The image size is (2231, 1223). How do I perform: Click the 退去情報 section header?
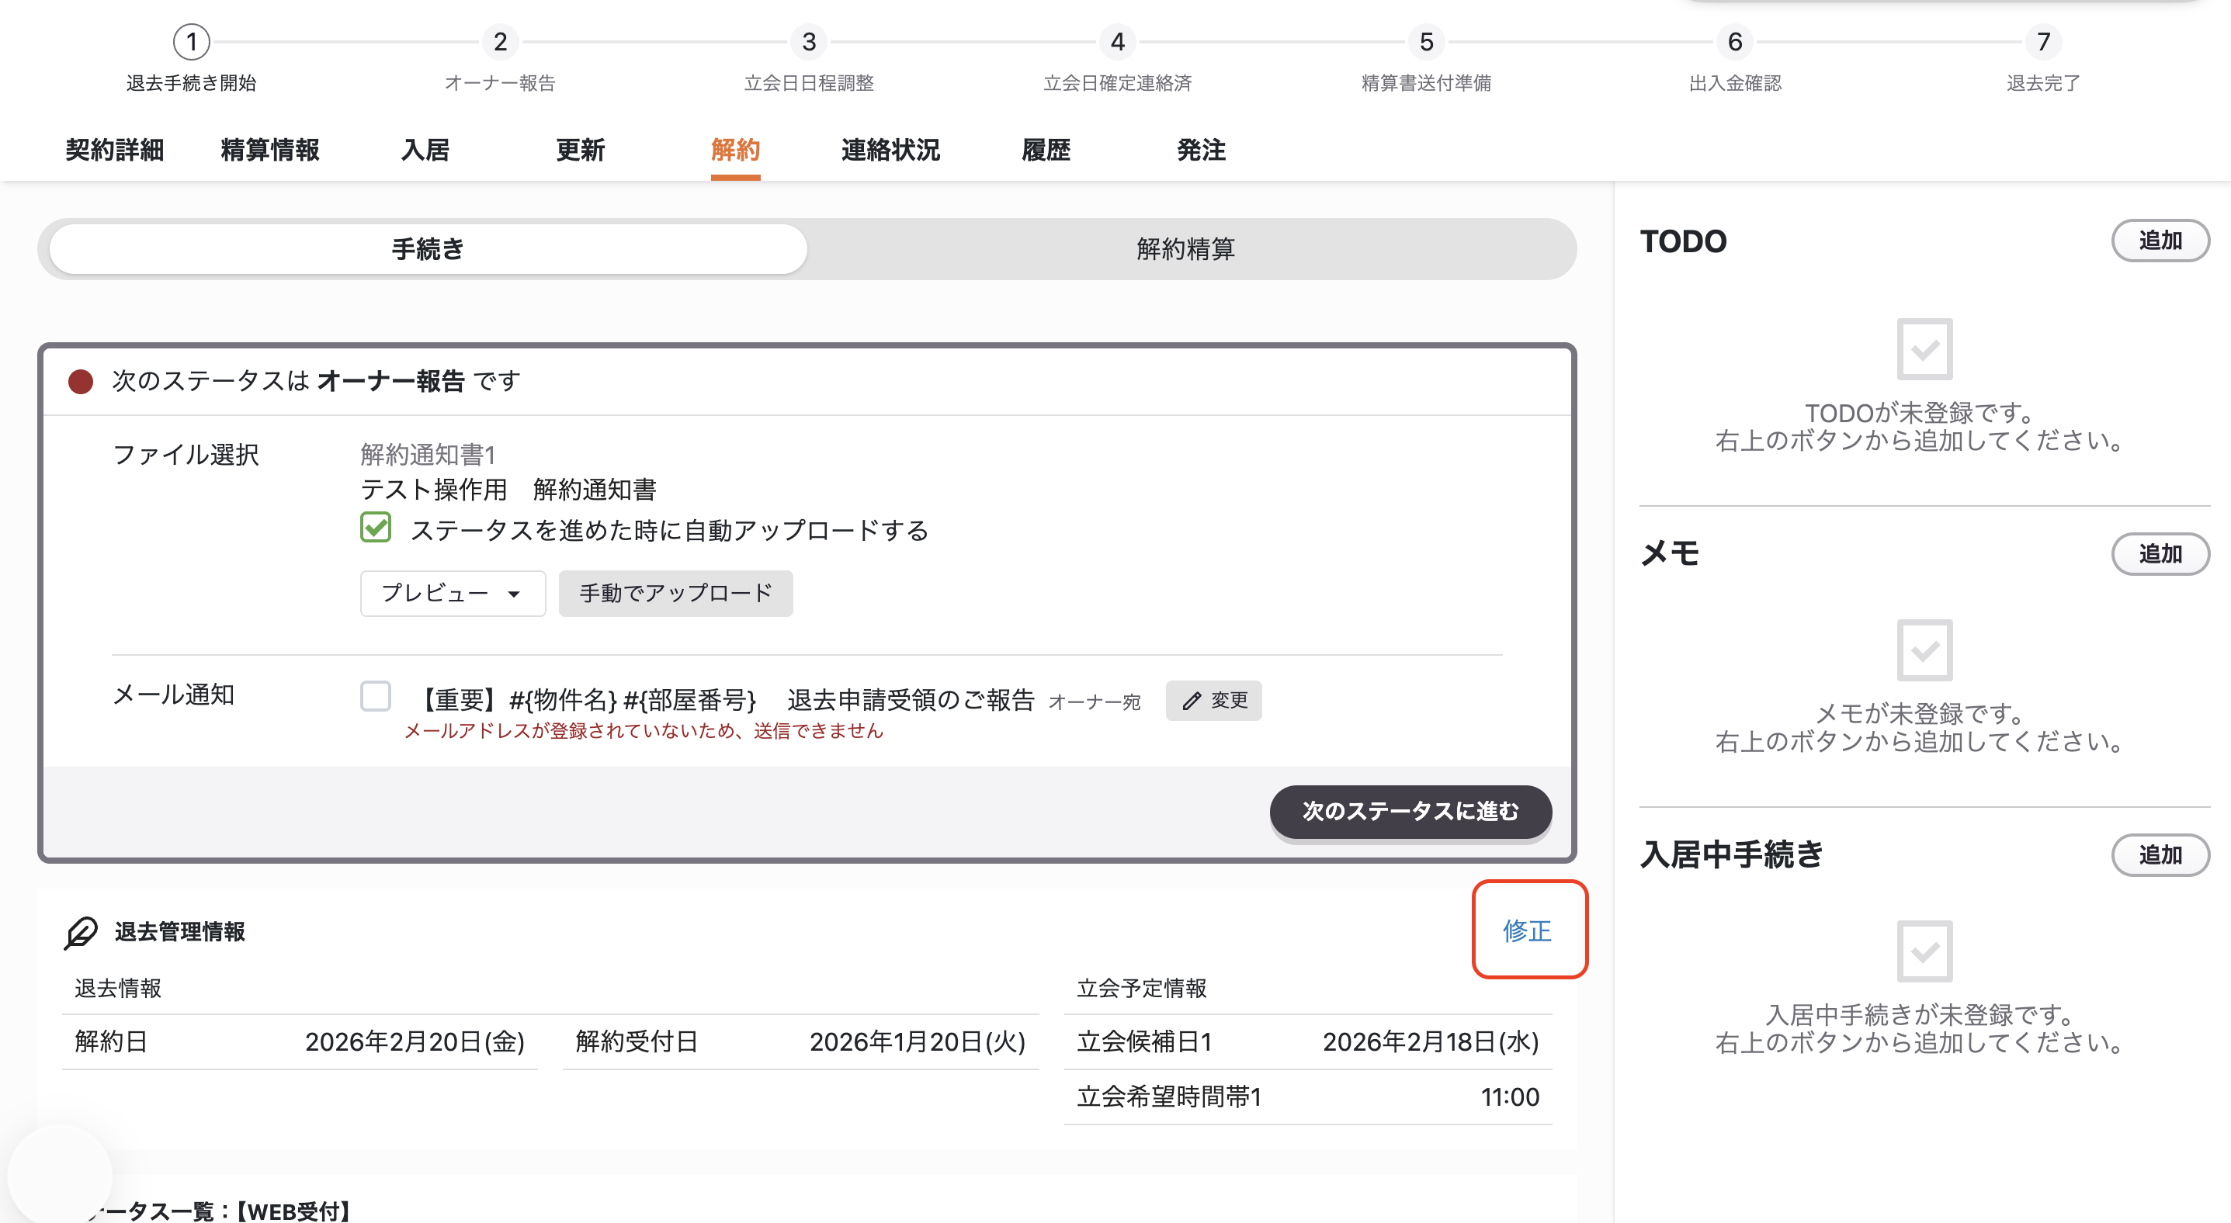[x=118, y=989]
